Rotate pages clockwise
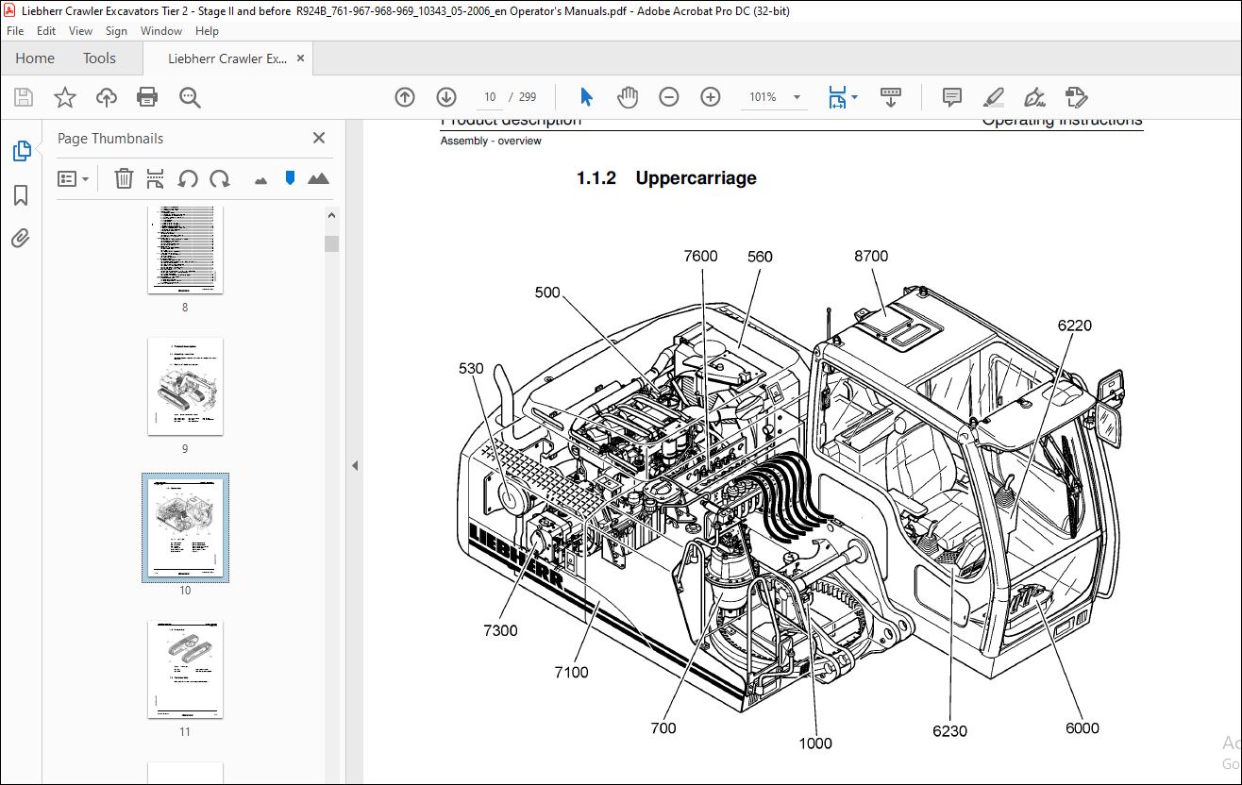This screenshot has width=1242, height=785. click(220, 178)
